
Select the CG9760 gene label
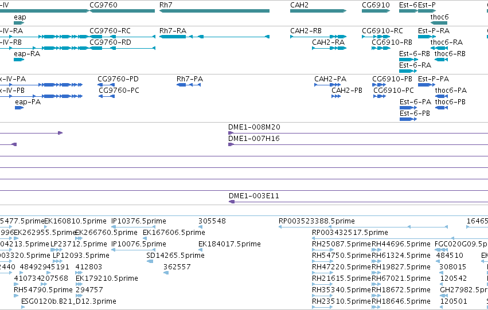tap(103, 5)
